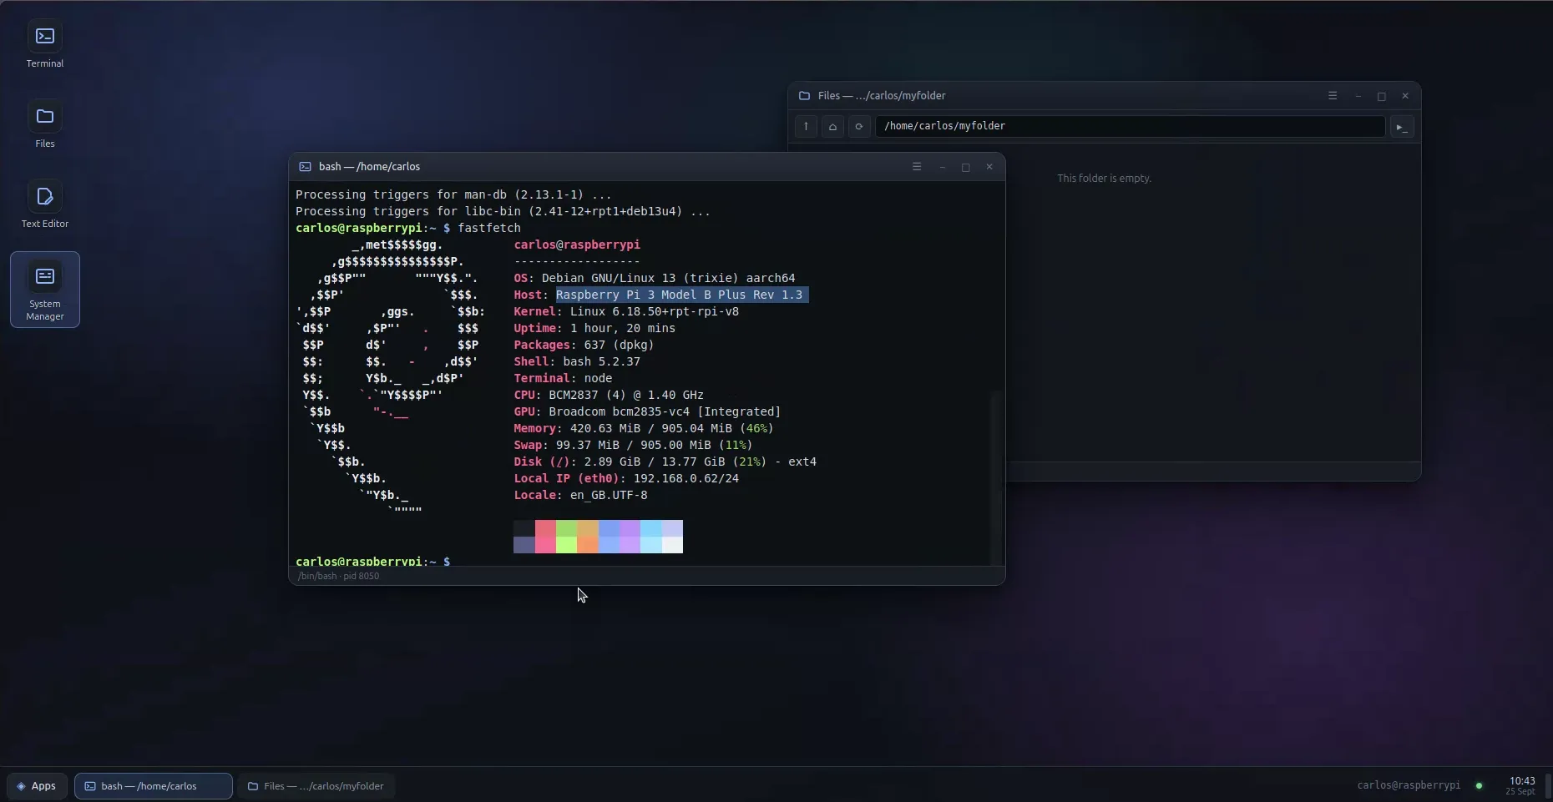
Task: Click the folder icon in Files title bar
Action: pos(804,96)
